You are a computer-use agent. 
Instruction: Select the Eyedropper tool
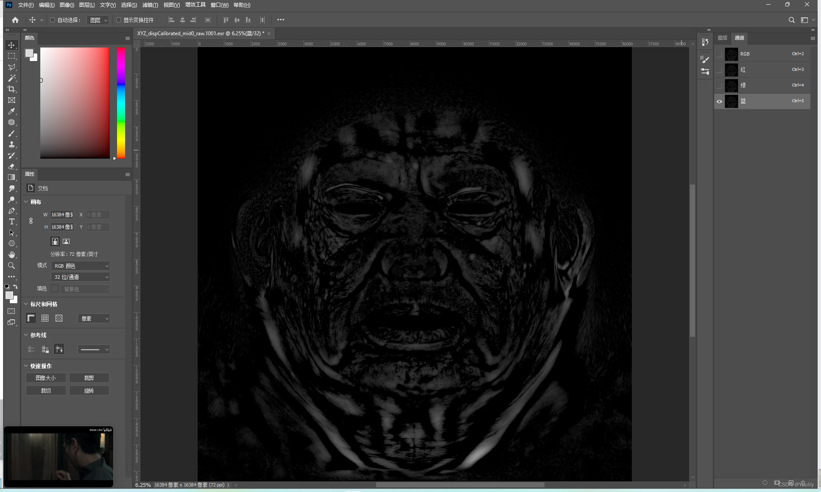(11, 111)
